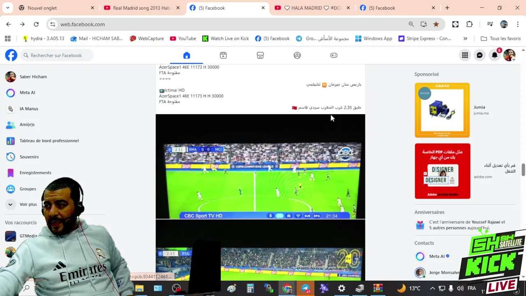Open Facebook home feed icon
This screenshot has width=526, height=296.
tap(187, 55)
